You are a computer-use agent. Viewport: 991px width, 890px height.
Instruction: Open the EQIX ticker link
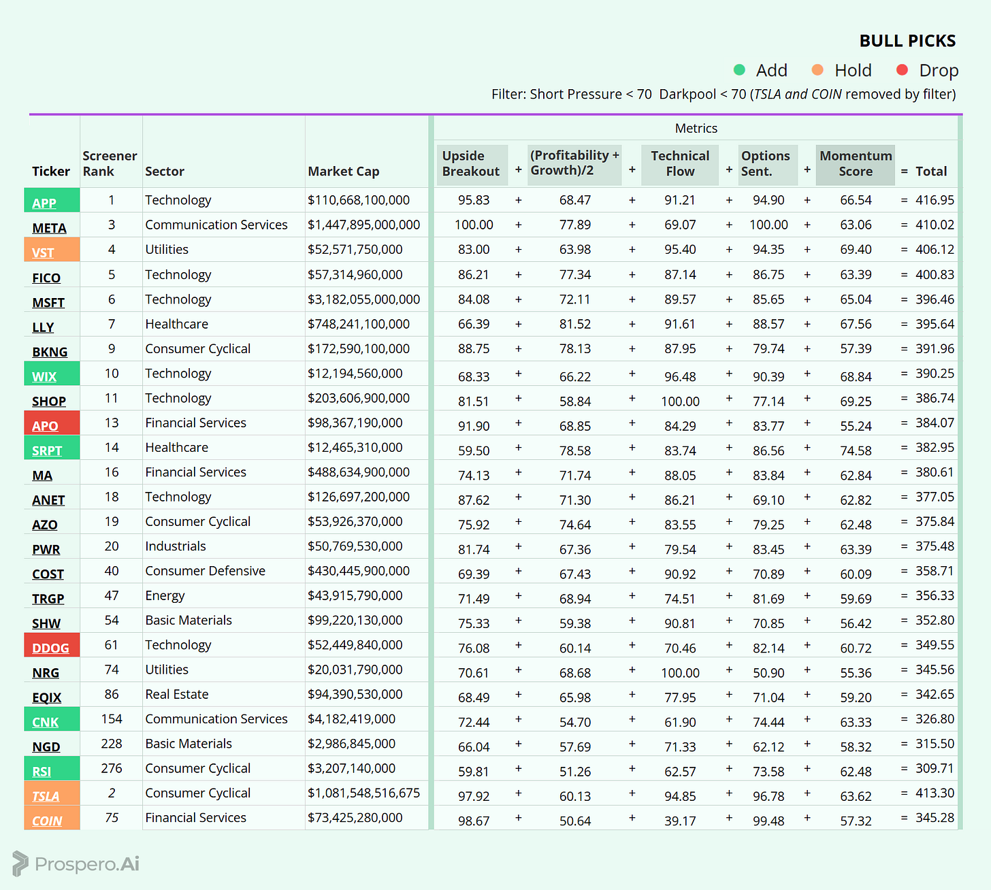(47, 697)
